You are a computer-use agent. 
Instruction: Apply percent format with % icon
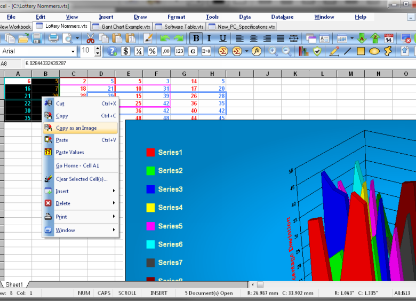[x=152, y=51]
